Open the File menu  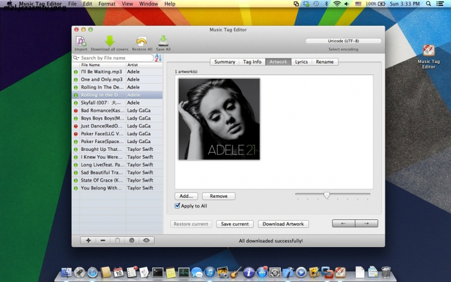click(73, 4)
